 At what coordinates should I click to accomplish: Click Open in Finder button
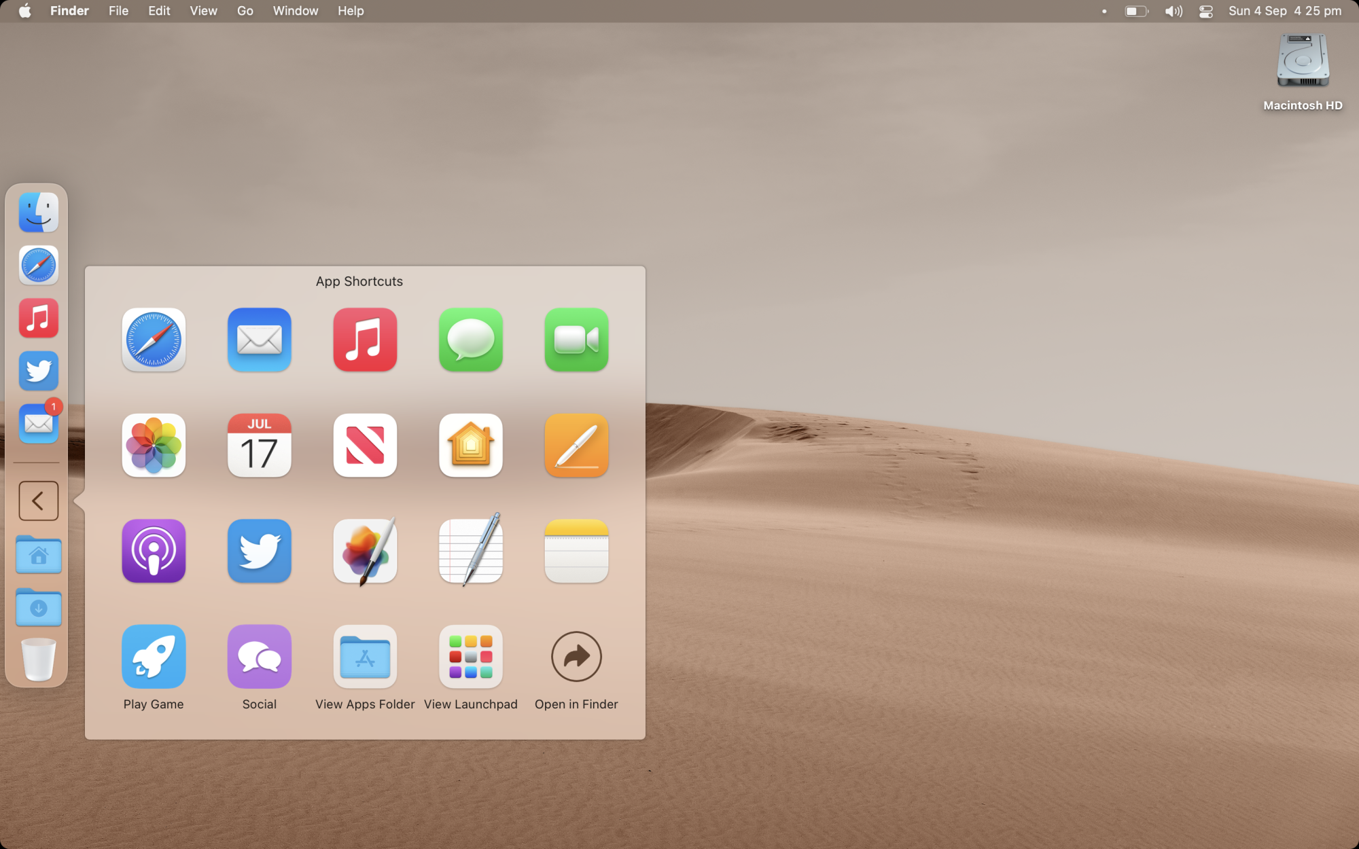[x=576, y=657]
